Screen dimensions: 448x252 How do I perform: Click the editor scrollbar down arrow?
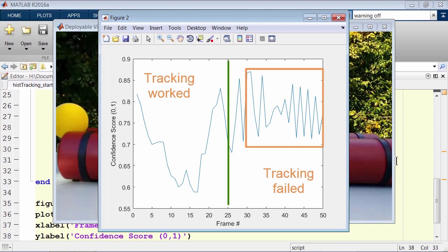[x=437, y=237]
